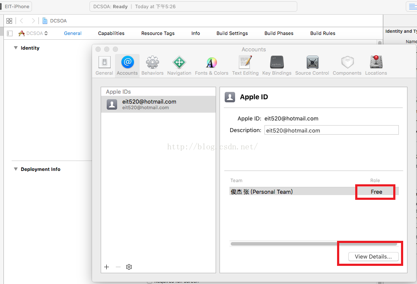Screen dimensions: 417x284
Task: Open the Info tab
Action: tap(195, 33)
